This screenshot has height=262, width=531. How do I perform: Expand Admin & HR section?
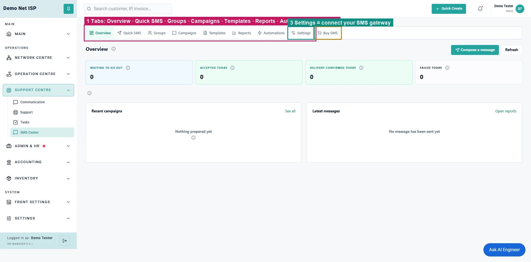click(x=38, y=146)
